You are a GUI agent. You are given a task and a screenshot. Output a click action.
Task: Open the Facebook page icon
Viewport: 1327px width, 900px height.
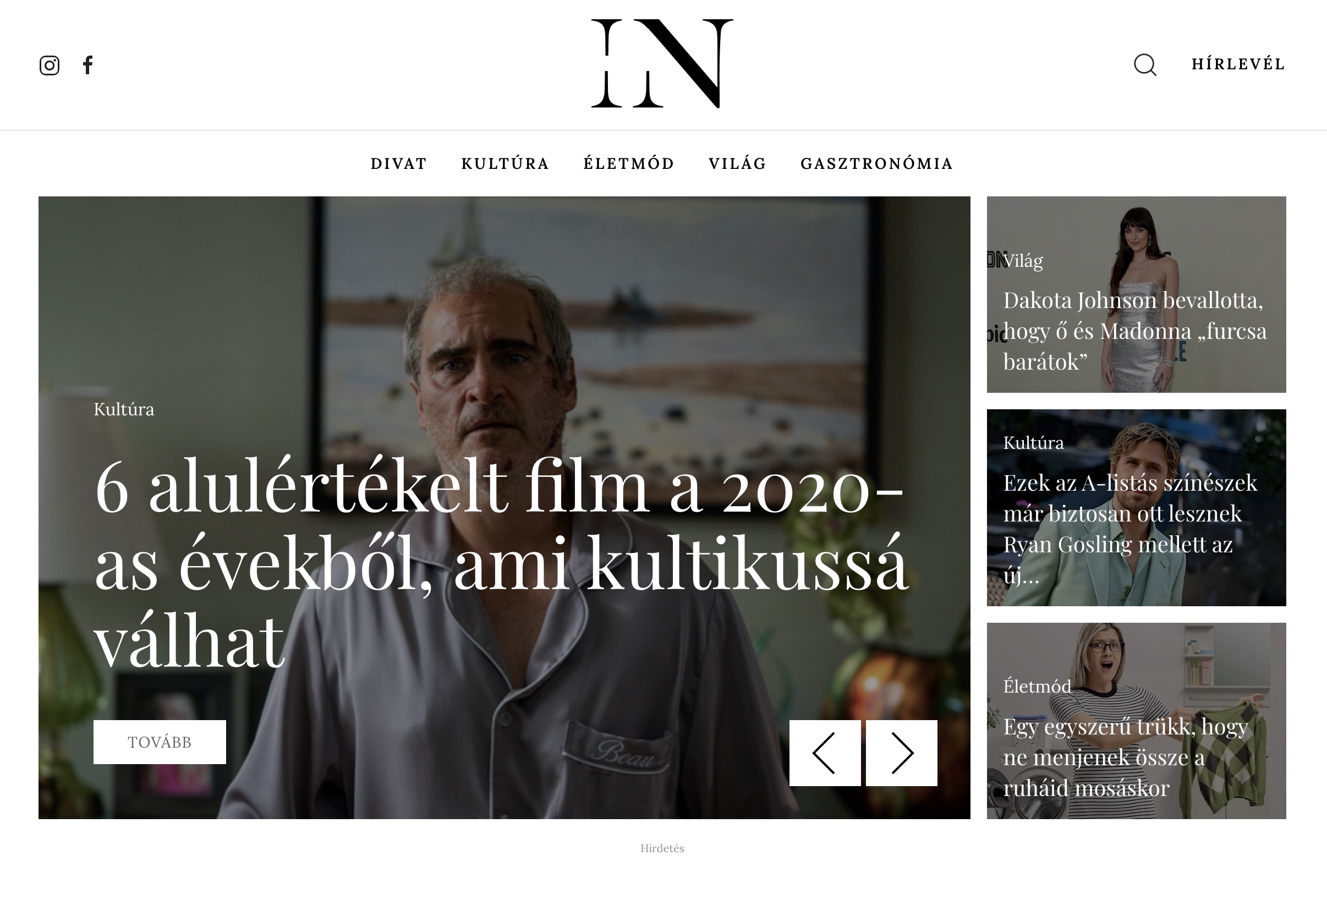87,65
